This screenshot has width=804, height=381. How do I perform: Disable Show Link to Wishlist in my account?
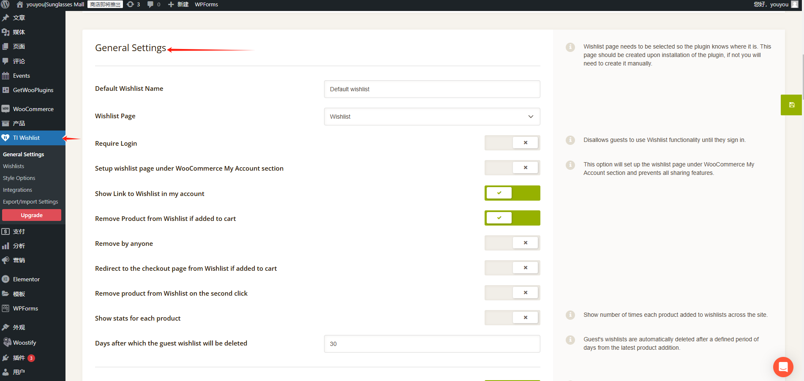click(x=512, y=193)
